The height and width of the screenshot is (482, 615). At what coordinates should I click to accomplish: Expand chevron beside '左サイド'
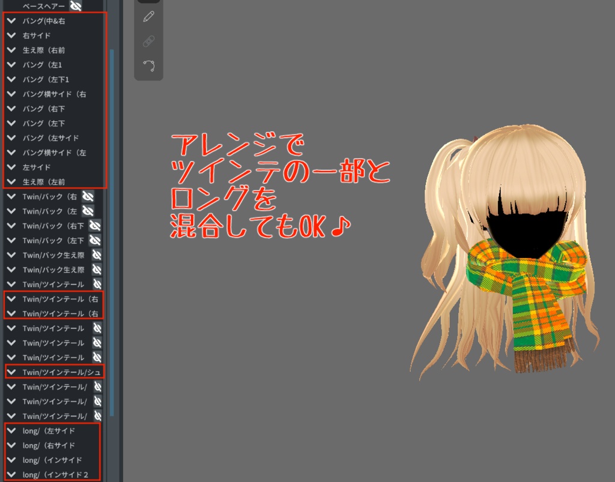[x=11, y=167]
